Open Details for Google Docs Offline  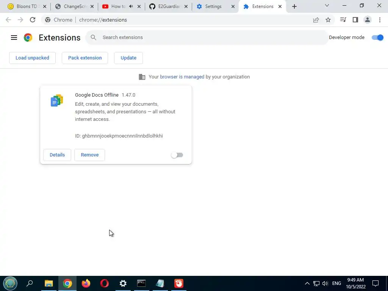click(57, 155)
